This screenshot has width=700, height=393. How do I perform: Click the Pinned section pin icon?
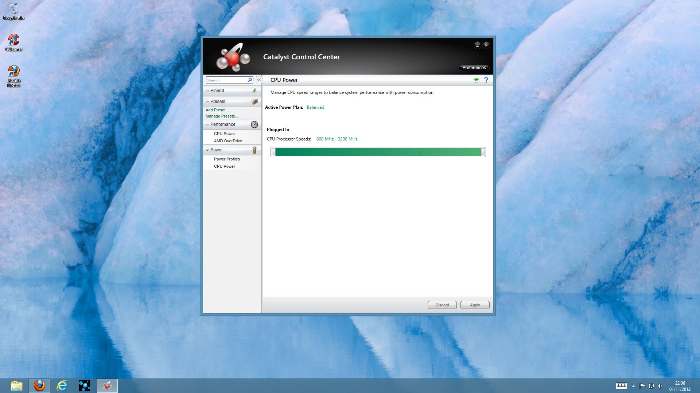point(254,91)
